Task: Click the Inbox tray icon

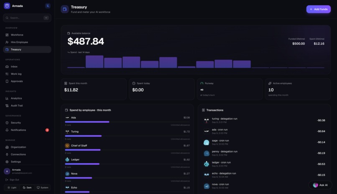Action: click(x=7, y=66)
